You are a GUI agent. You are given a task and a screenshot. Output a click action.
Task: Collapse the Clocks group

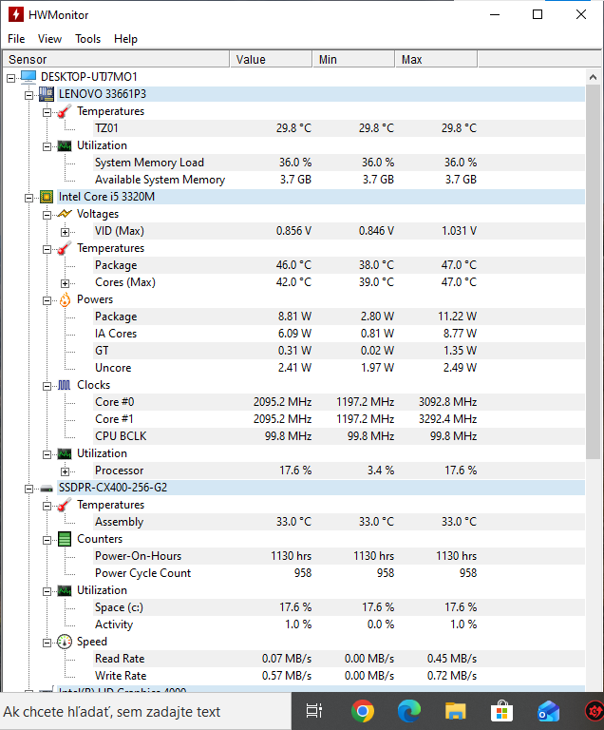coord(47,387)
